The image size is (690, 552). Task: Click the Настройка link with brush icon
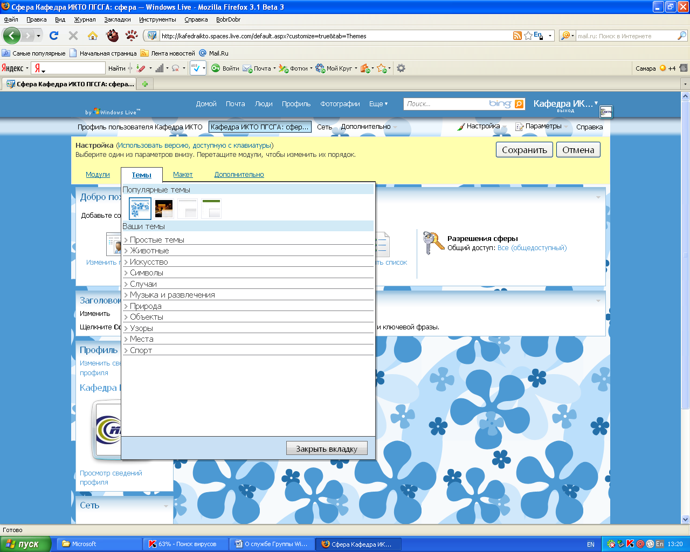(479, 126)
